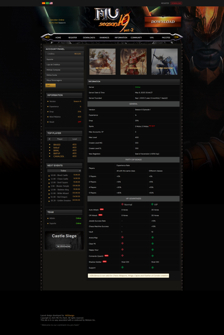Click the 12:00 - Skeleton King event

coord(60,190)
